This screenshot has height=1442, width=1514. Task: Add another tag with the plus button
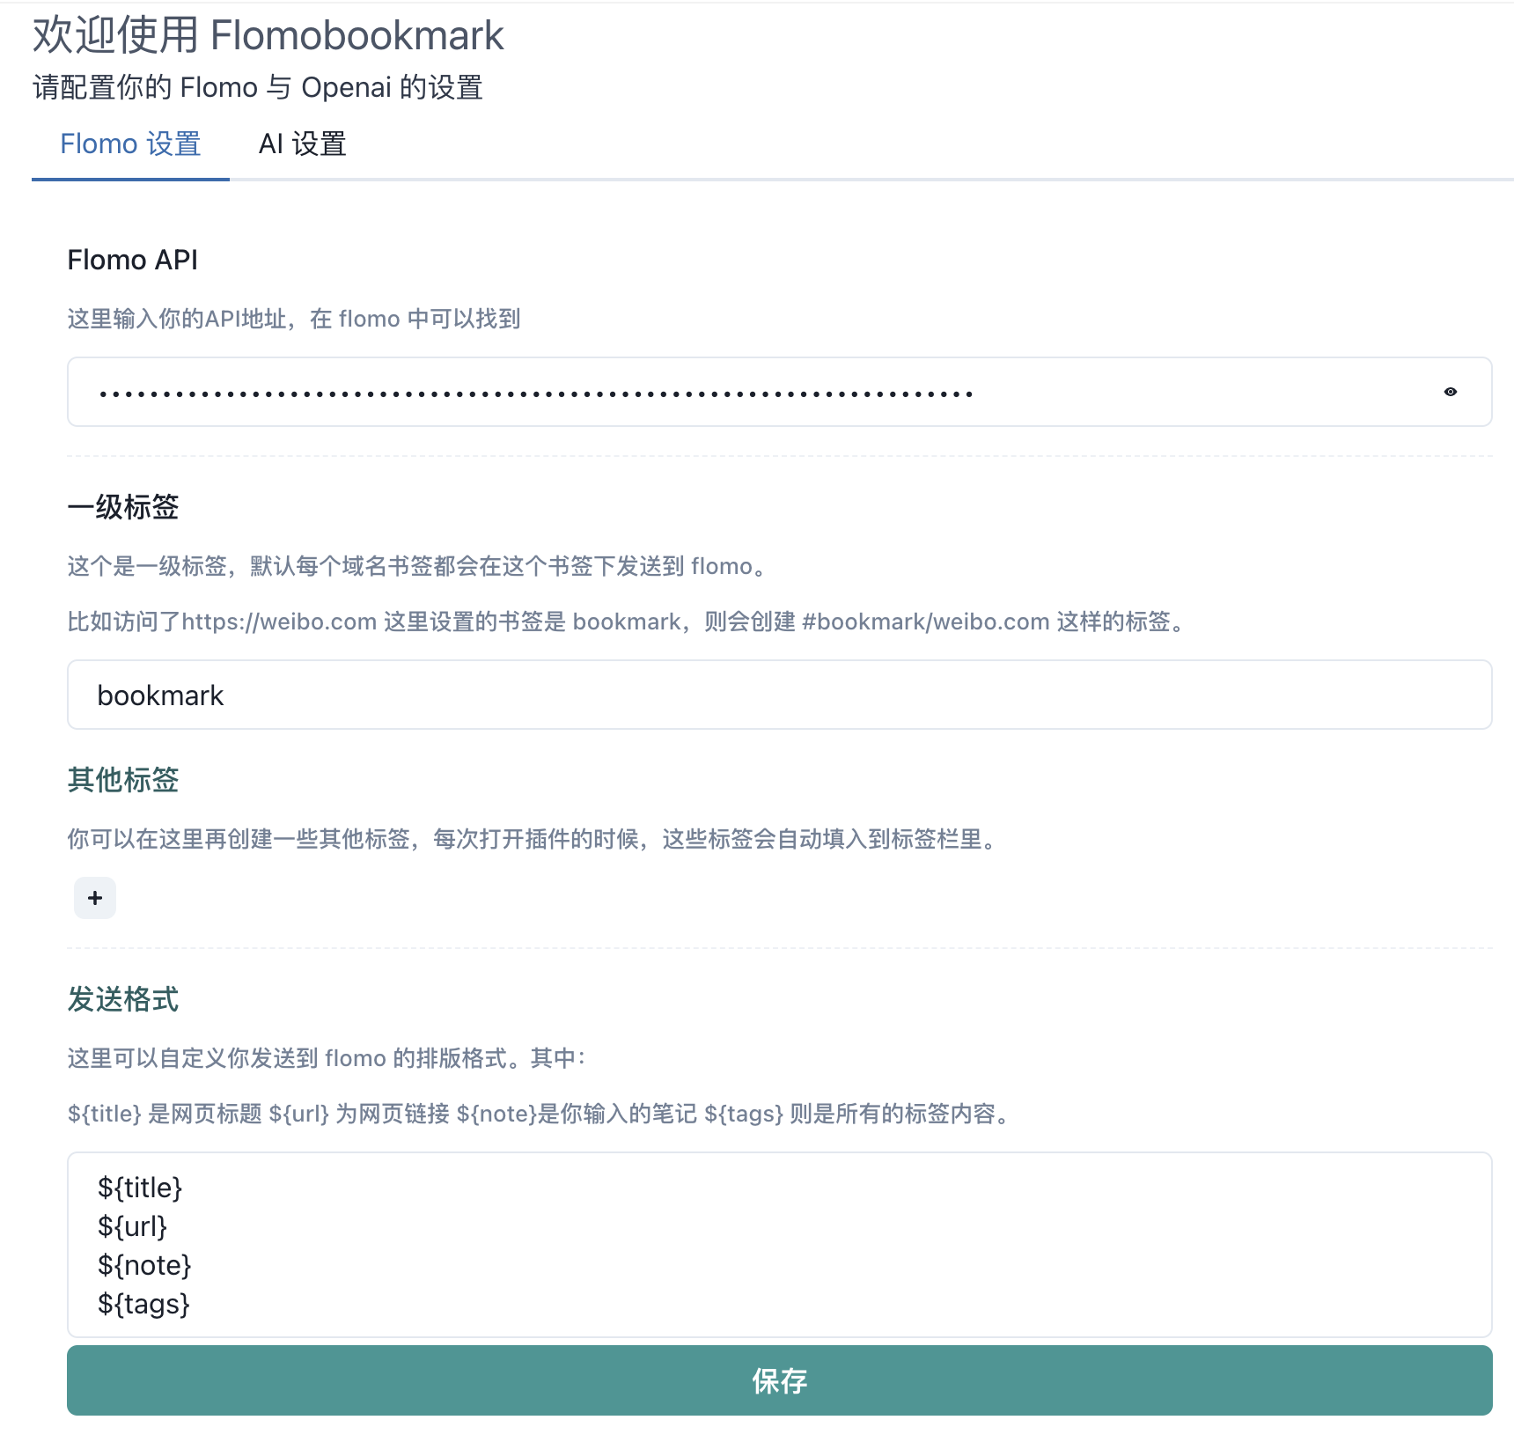coord(95,898)
